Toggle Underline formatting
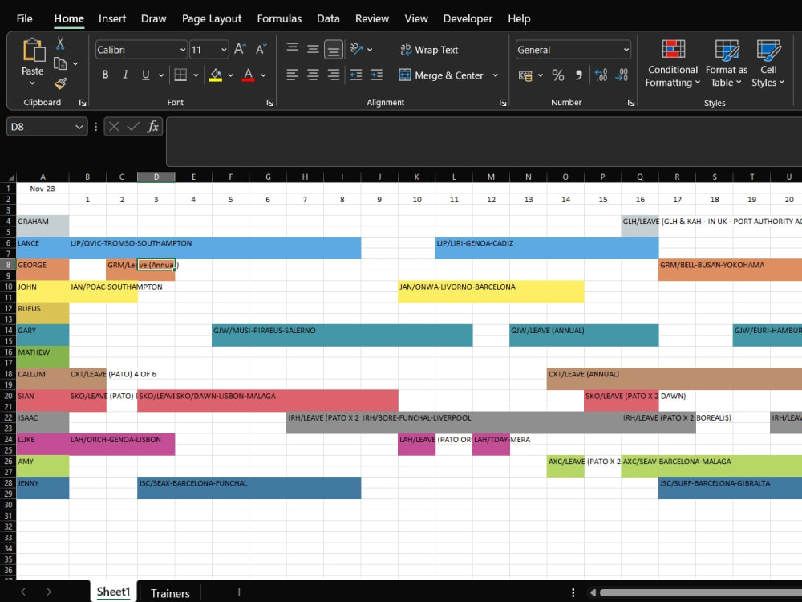Screen dimensions: 802x602 [x=146, y=75]
